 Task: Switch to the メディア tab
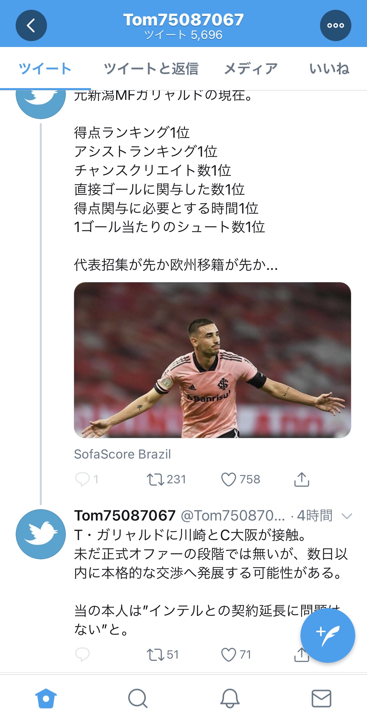coord(251,69)
